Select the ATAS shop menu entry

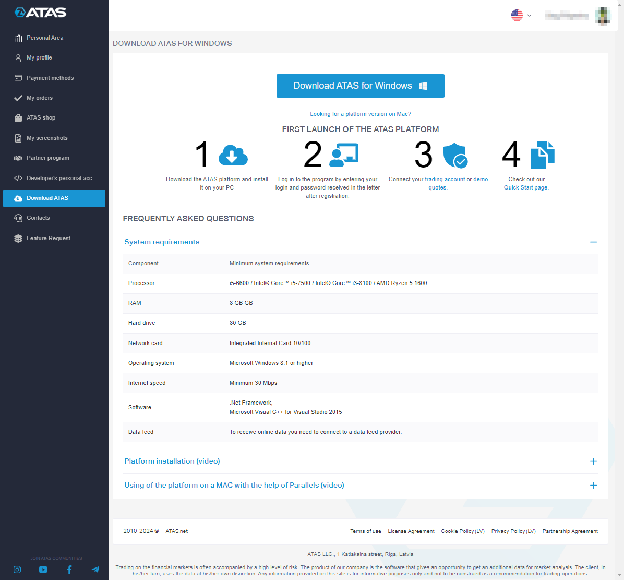[x=41, y=117]
